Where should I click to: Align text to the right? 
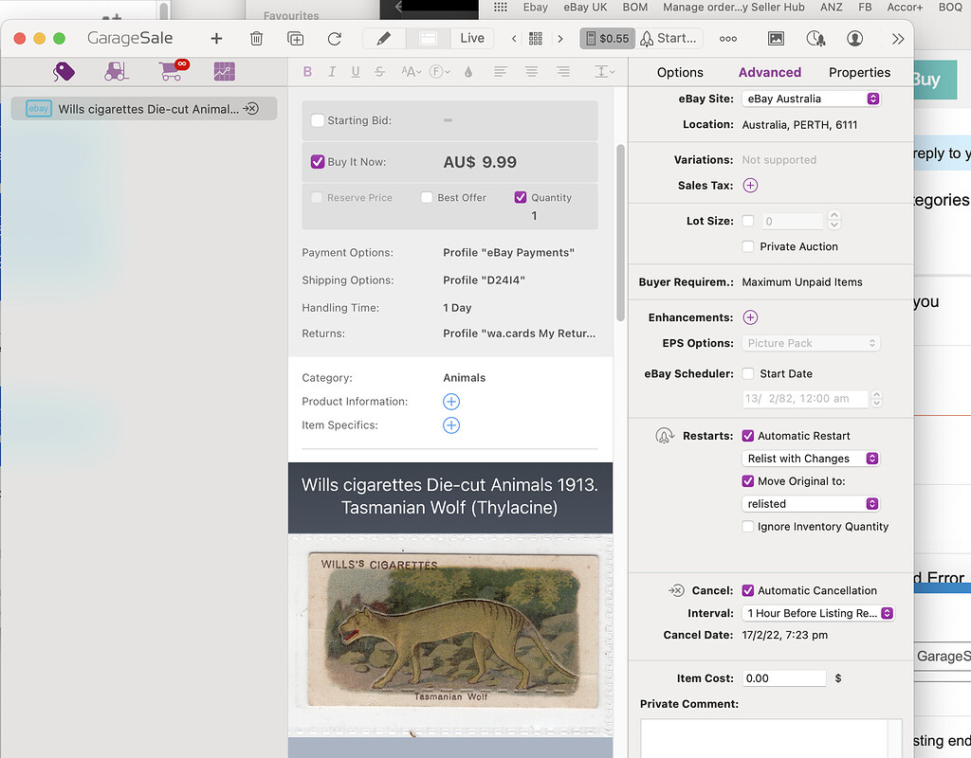pyautogui.click(x=563, y=72)
